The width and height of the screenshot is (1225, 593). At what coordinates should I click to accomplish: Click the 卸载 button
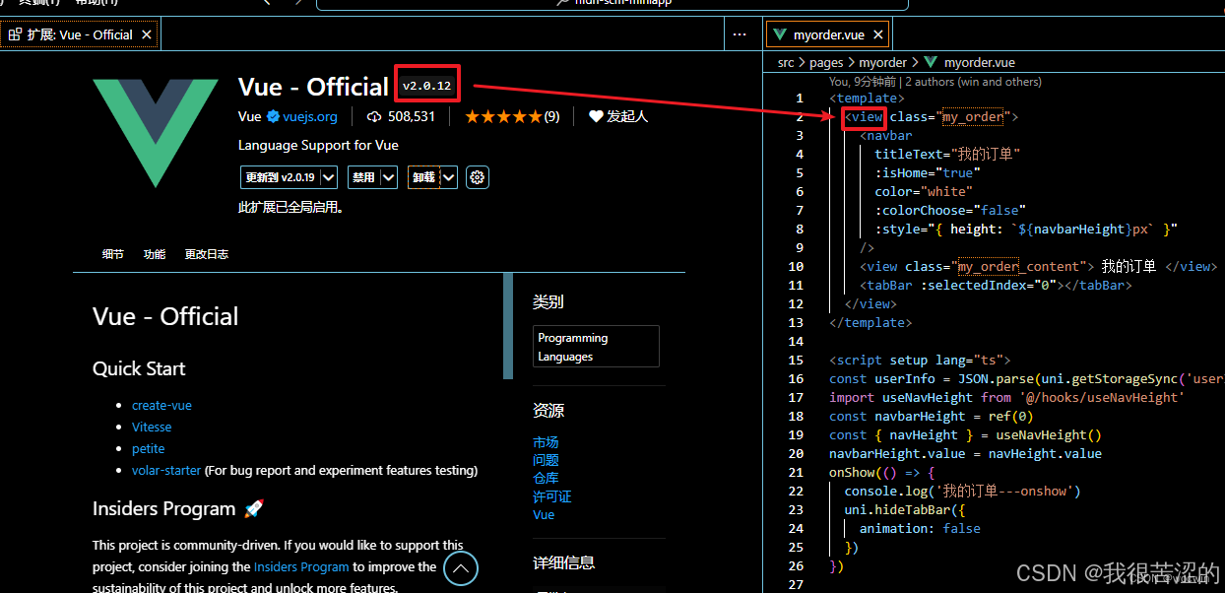424,177
